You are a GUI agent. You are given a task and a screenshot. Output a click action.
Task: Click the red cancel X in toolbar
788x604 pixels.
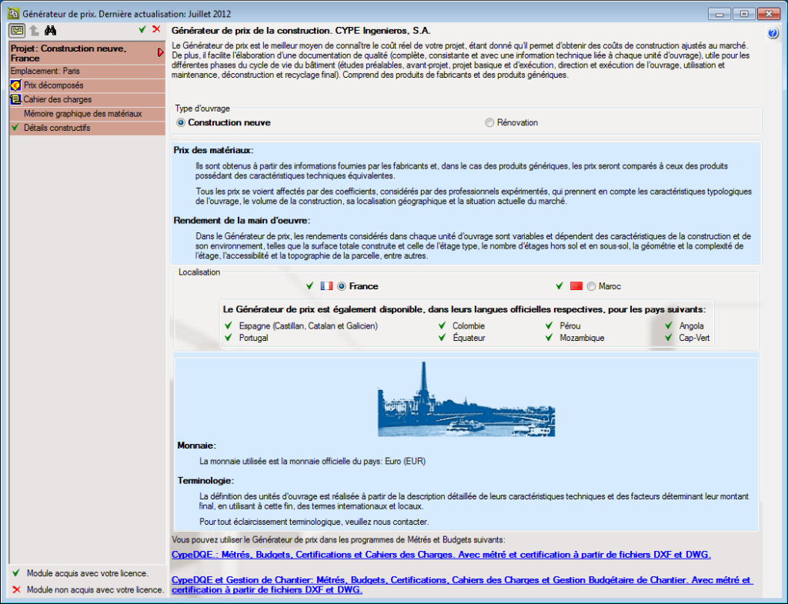(x=156, y=29)
